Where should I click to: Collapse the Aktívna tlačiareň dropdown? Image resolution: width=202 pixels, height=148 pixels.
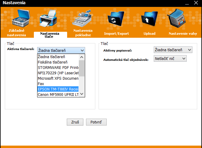pos(82,50)
